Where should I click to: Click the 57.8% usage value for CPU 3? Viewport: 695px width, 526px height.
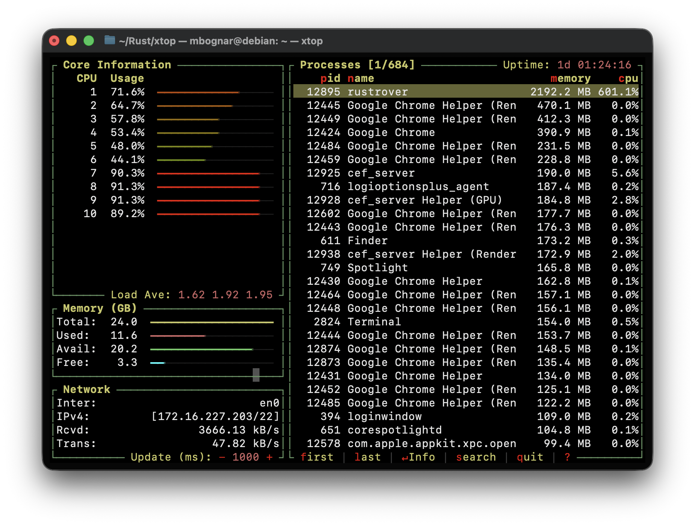click(x=127, y=119)
